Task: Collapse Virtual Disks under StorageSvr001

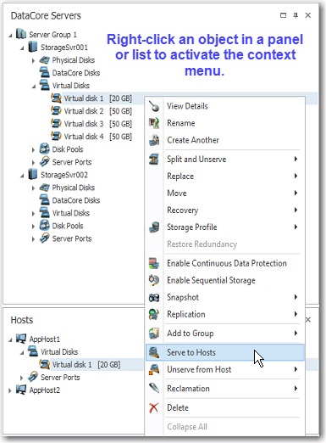Action: click(x=34, y=87)
